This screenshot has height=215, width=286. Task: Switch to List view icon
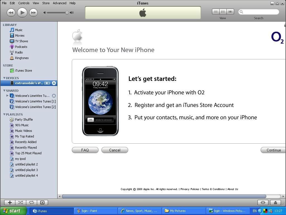(x=216, y=12)
